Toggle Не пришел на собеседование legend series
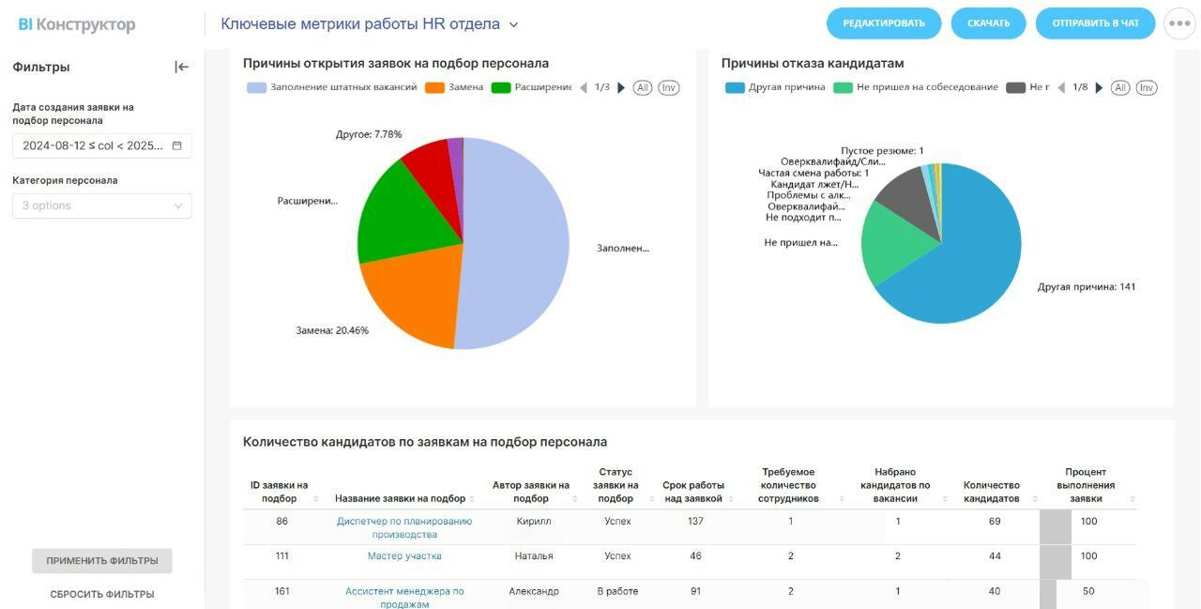The width and height of the screenshot is (1201, 609). coord(916,87)
